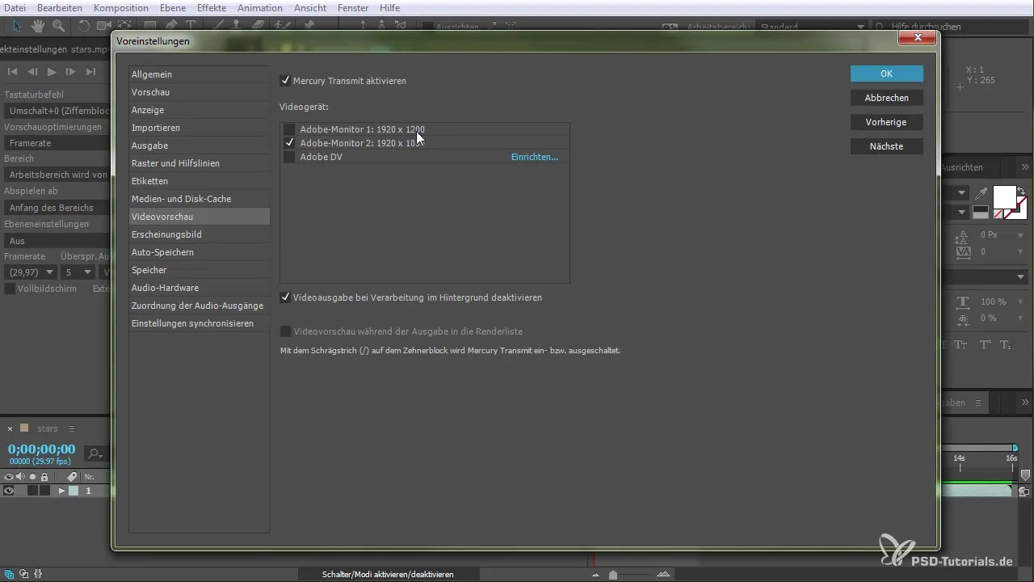Image resolution: width=1034 pixels, height=582 pixels.
Task: Click the Subscript text icon
Action: (1006, 344)
